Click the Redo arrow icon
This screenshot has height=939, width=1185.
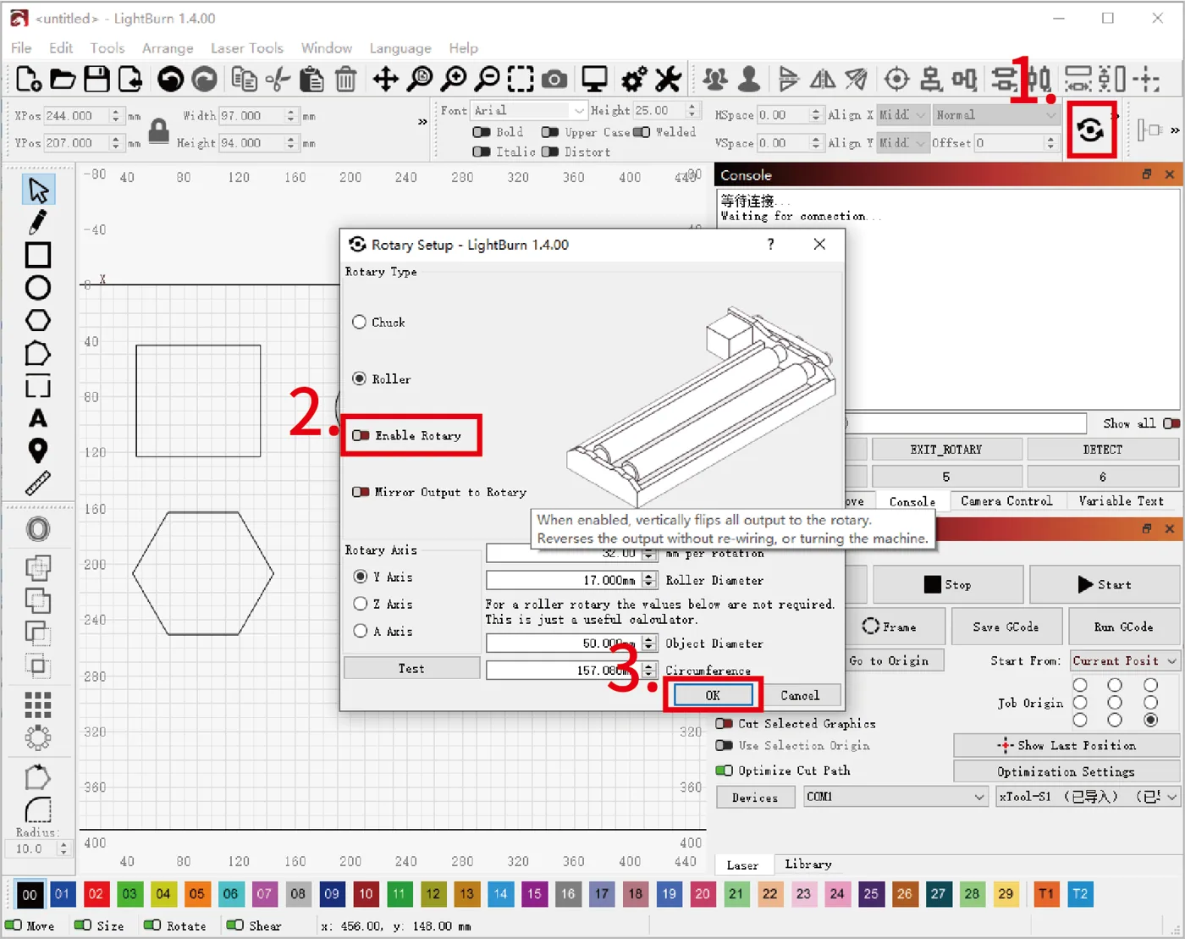point(204,79)
